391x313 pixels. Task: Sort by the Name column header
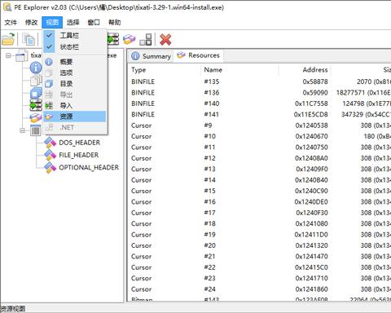pyautogui.click(x=239, y=70)
